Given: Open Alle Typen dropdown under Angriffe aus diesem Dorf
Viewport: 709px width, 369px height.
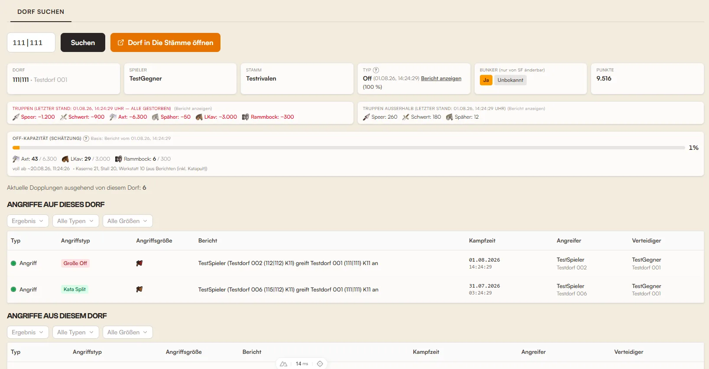Looking at the screenshot, I should (x=76, y=332).
